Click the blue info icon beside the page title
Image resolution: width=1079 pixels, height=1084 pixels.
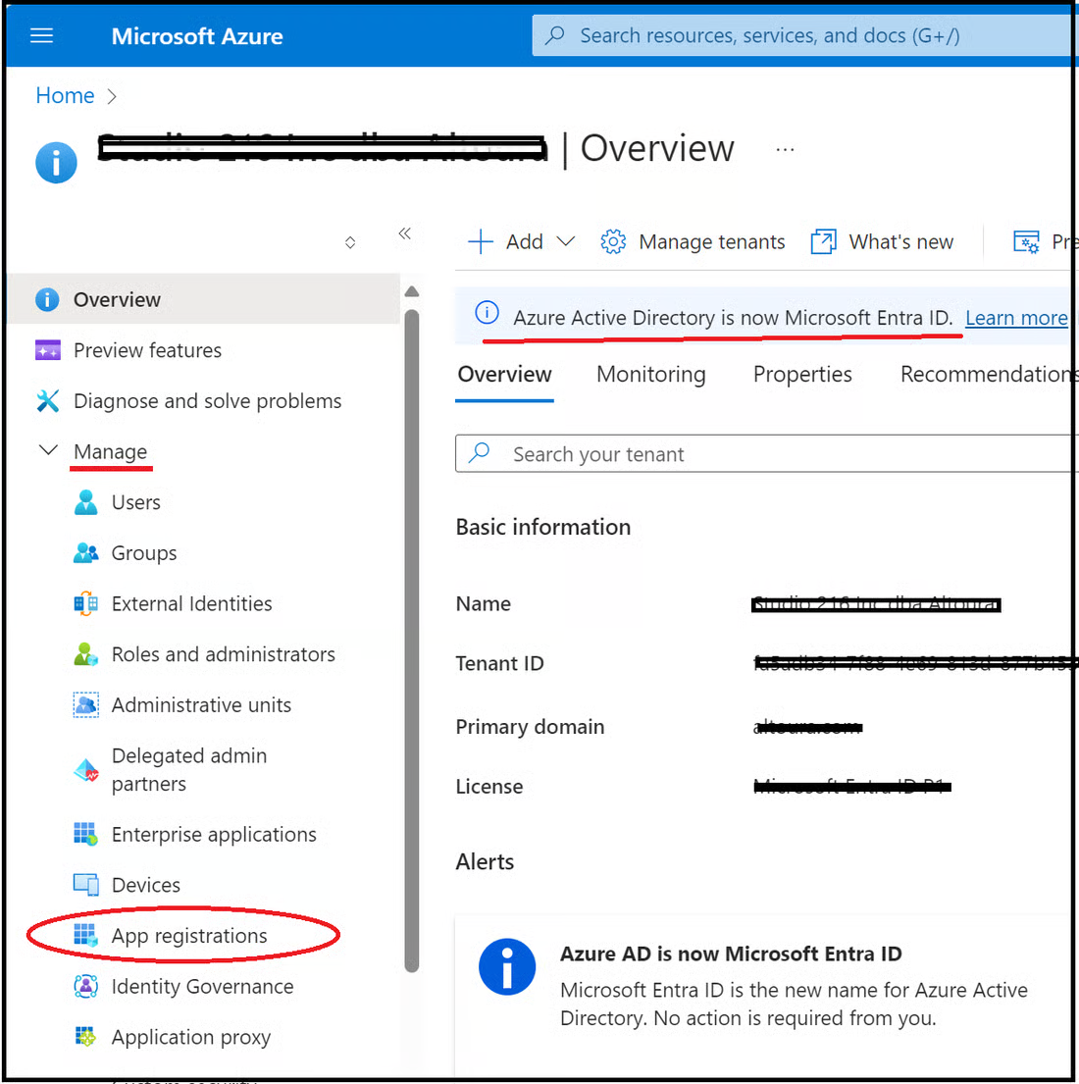(56, 163)
